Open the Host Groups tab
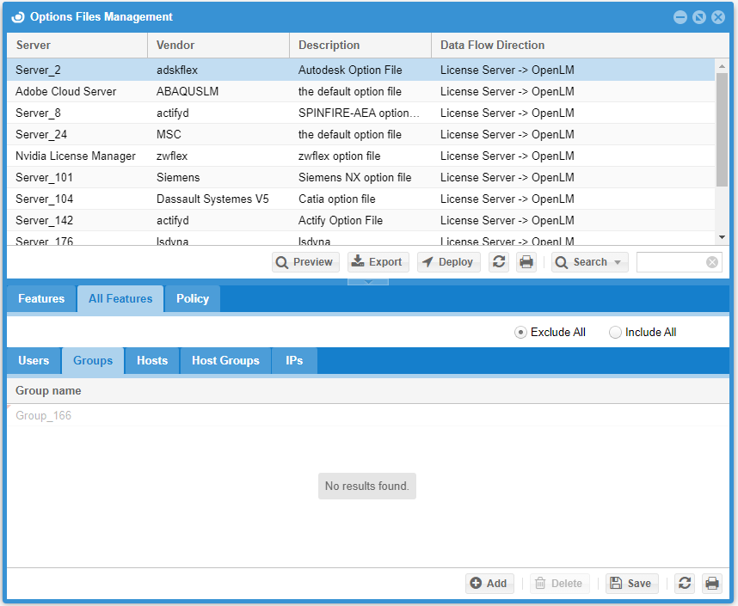 coord(224,360)
